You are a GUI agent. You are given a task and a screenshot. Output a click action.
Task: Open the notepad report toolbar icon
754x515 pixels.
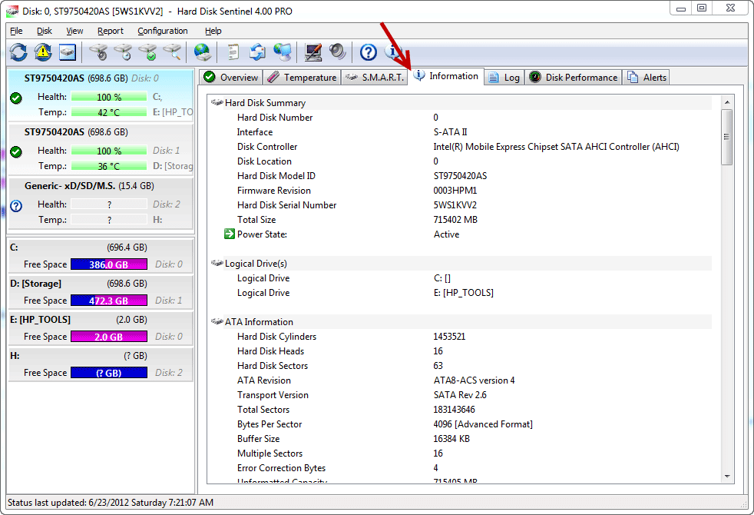click(x=233, y=52)
